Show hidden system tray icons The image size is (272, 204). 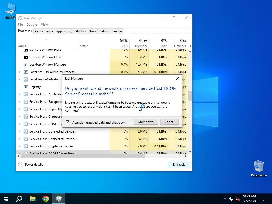[x=225, y=199]
